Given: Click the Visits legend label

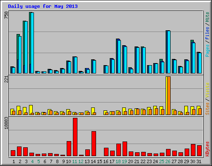Looking at the screenshot, I should click(207, 90).
